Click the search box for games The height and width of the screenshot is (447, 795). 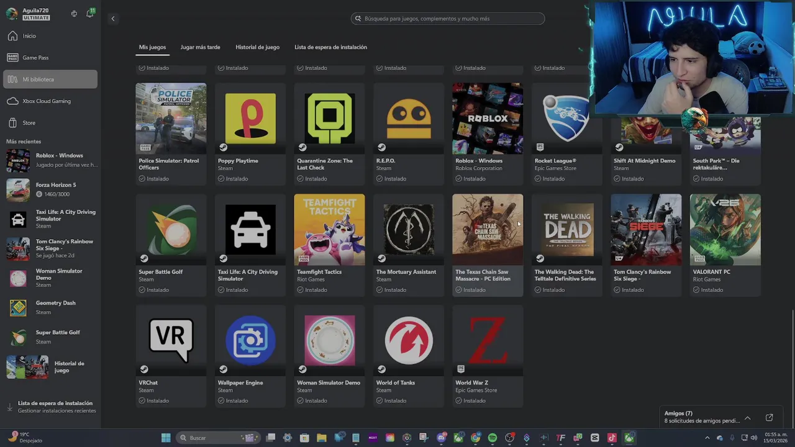point(448,19)
